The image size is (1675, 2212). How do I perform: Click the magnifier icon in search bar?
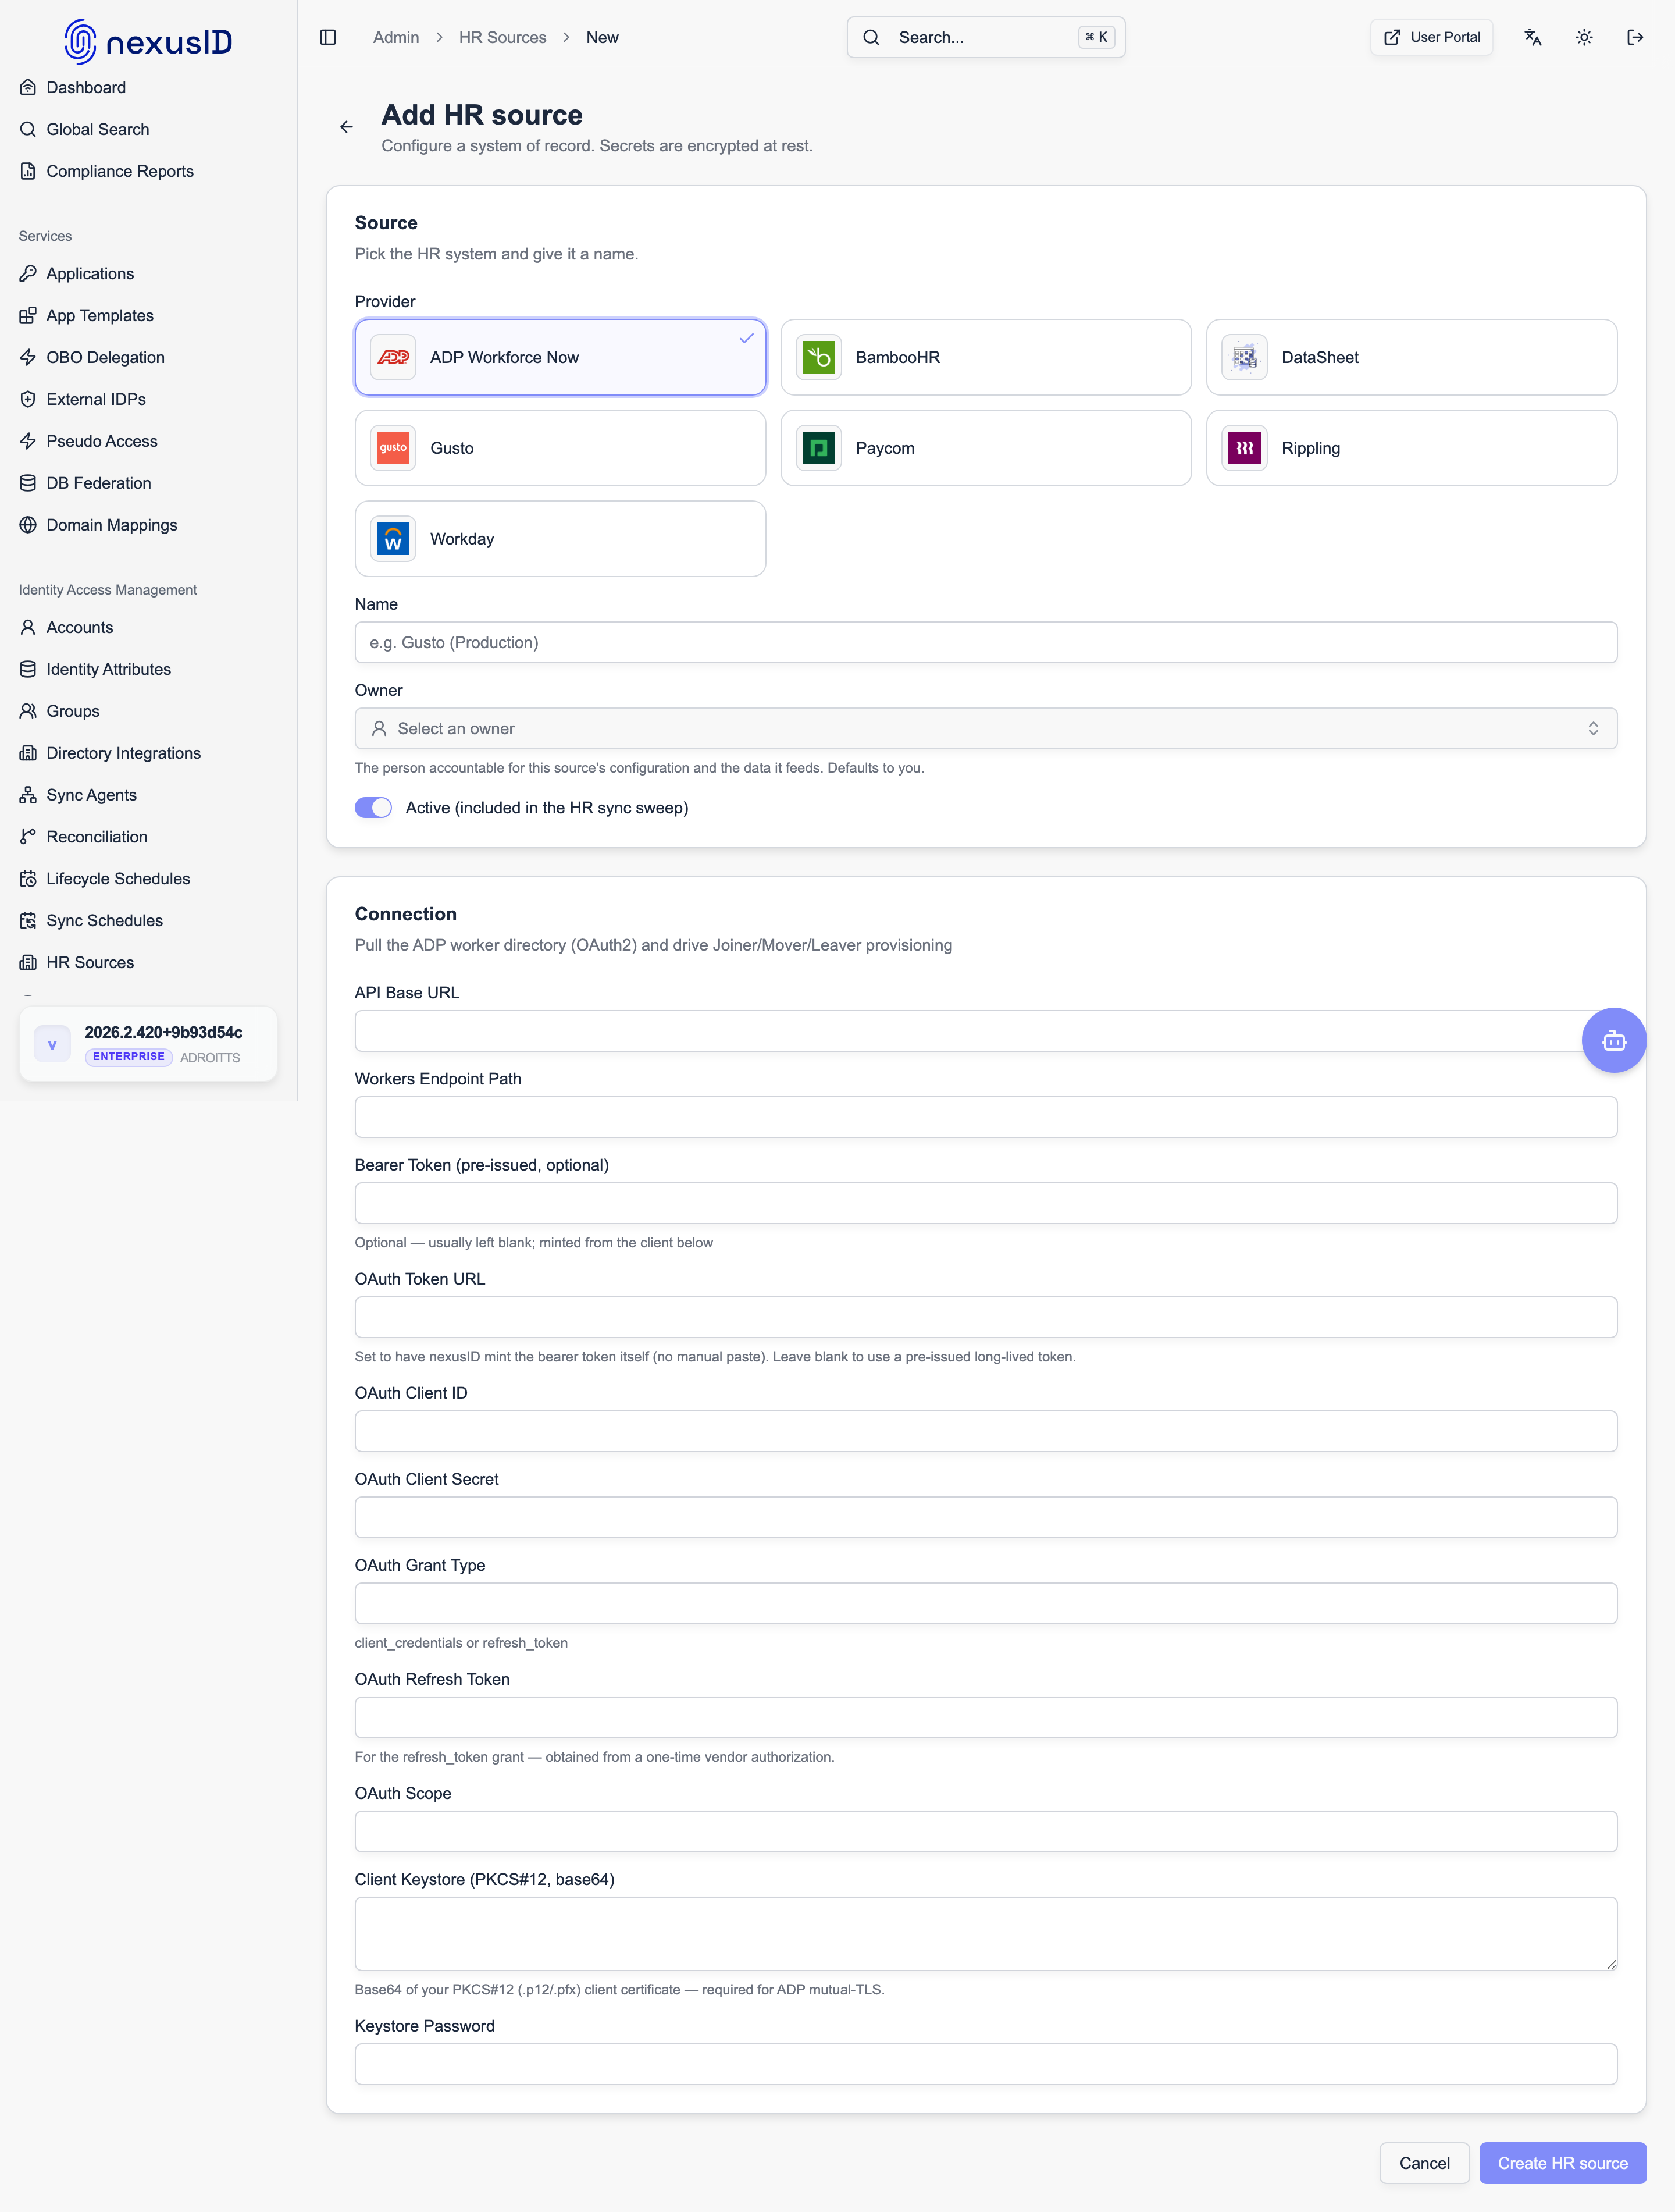pos(871,37)
